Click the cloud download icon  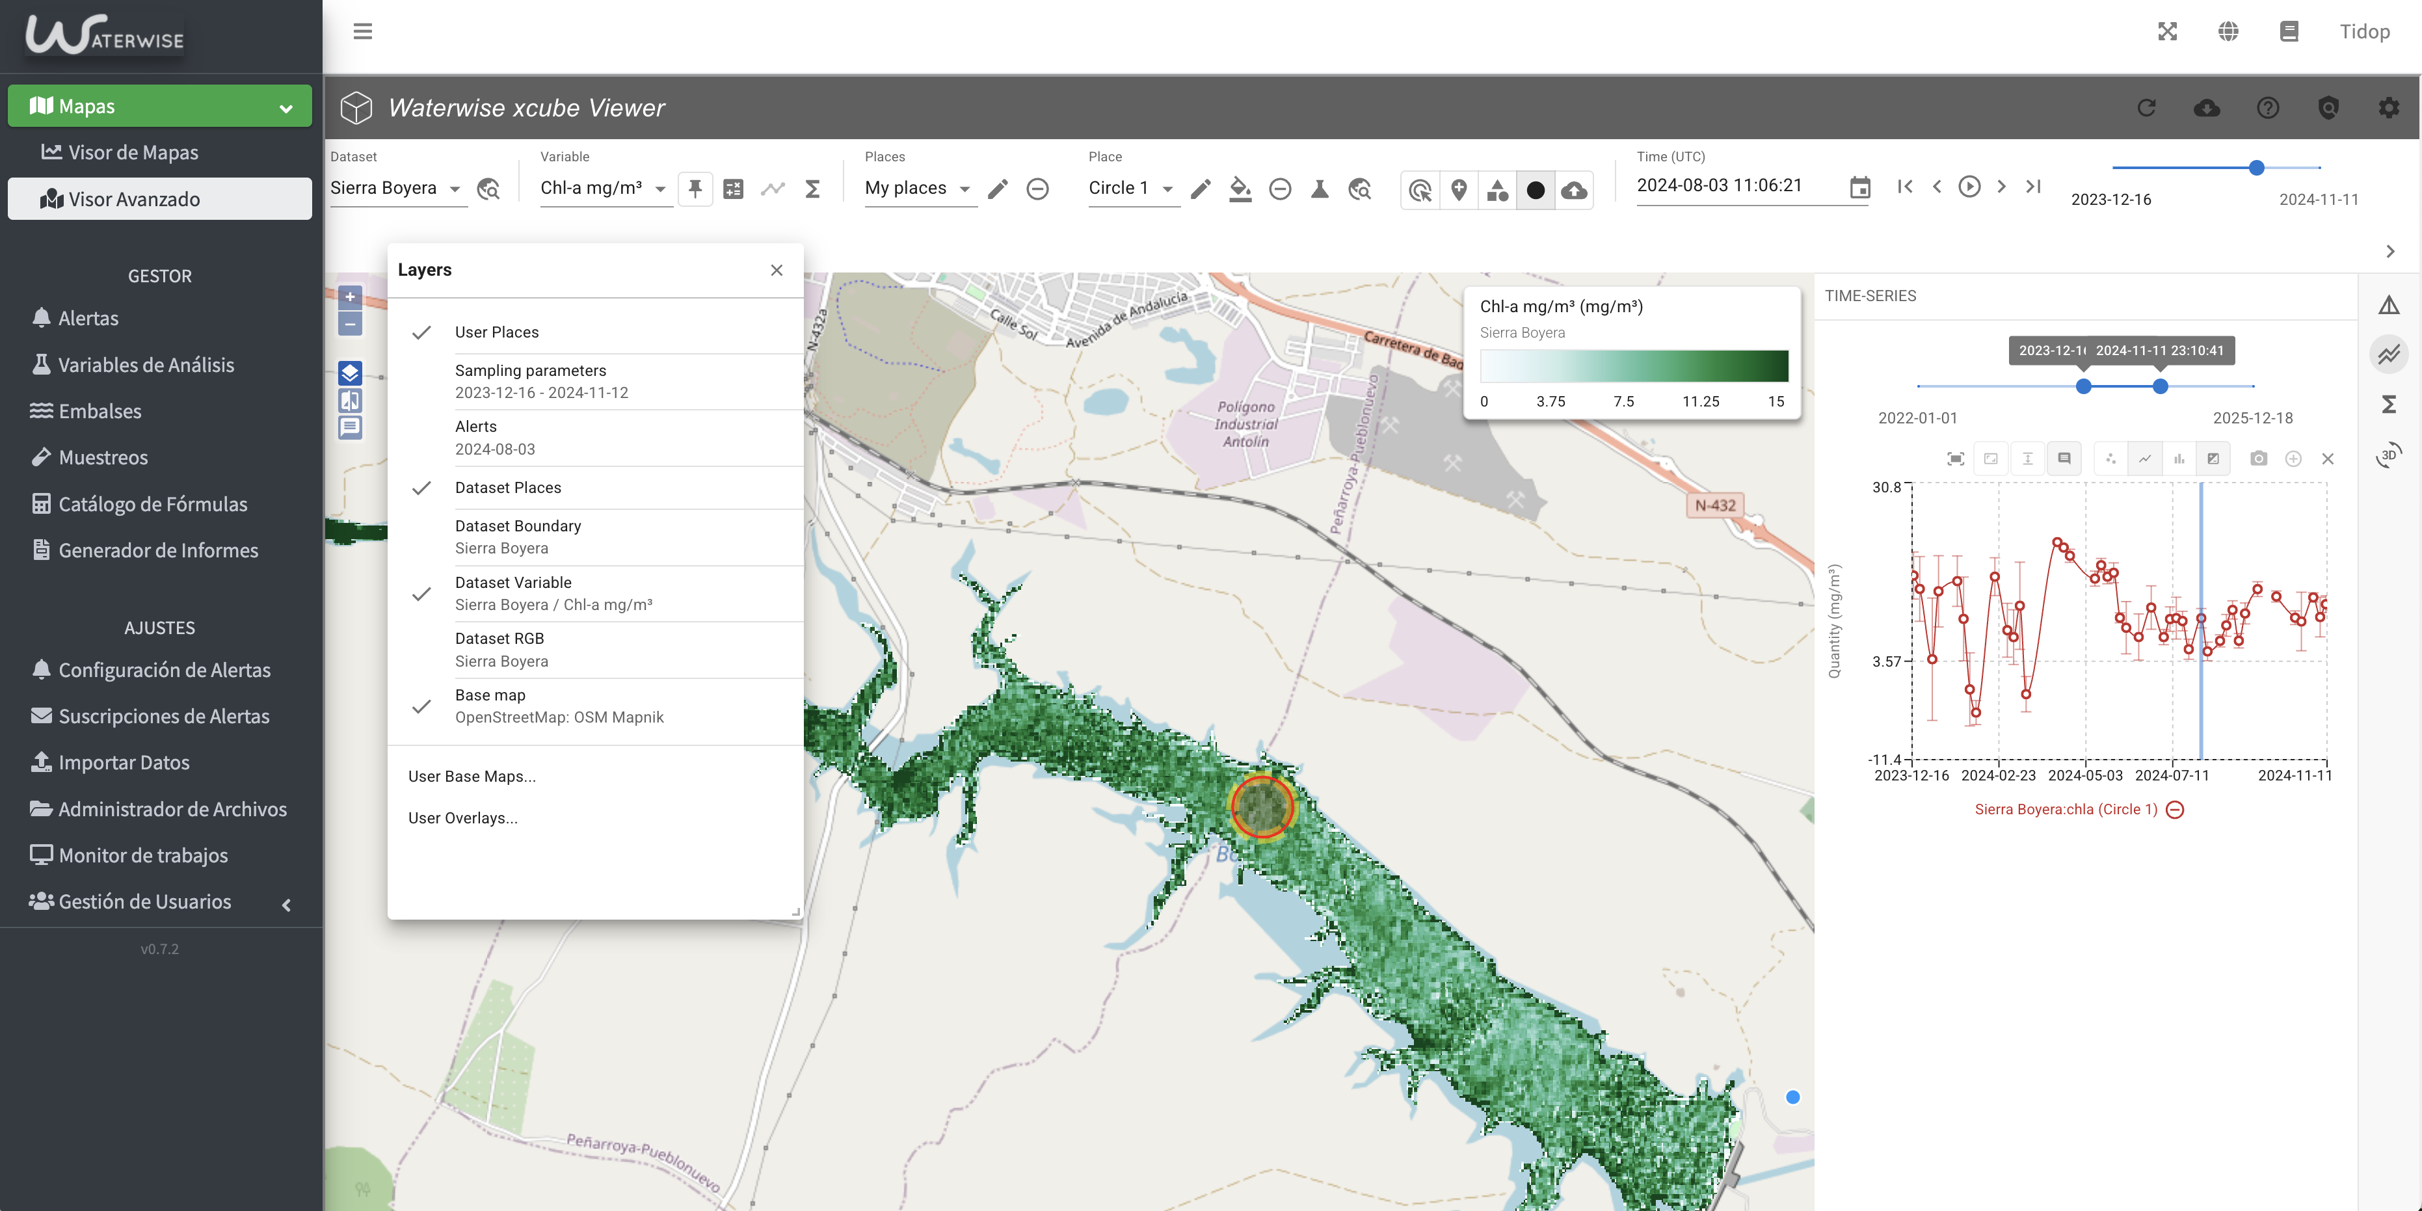2207,108
